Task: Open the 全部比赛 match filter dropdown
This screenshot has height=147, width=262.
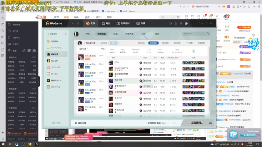Action: pos(84,49)
